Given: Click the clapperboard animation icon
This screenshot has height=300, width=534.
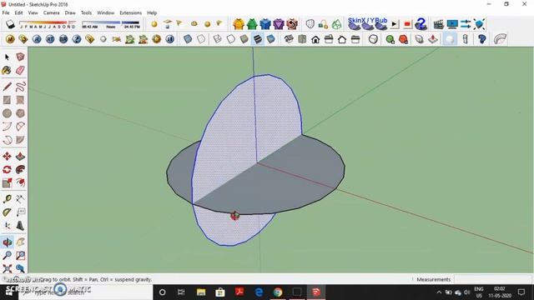Looking at the screenshot, I should [x=439, y=24].
